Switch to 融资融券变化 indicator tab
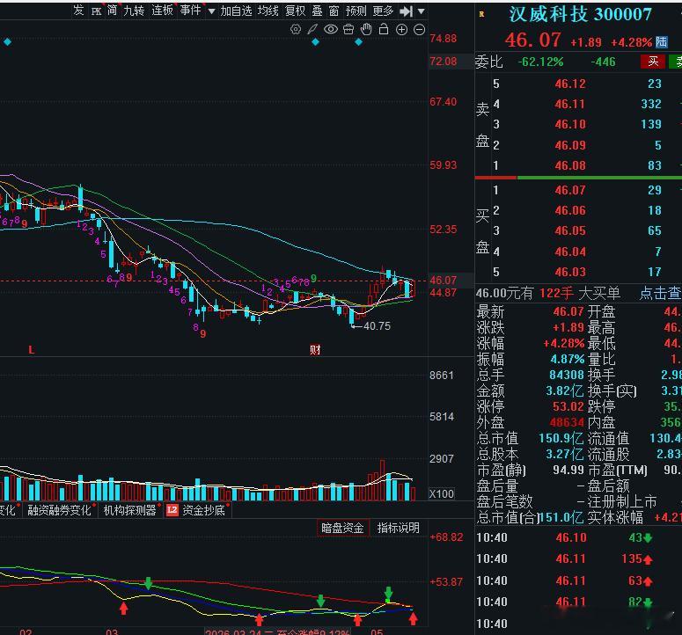 59,510
